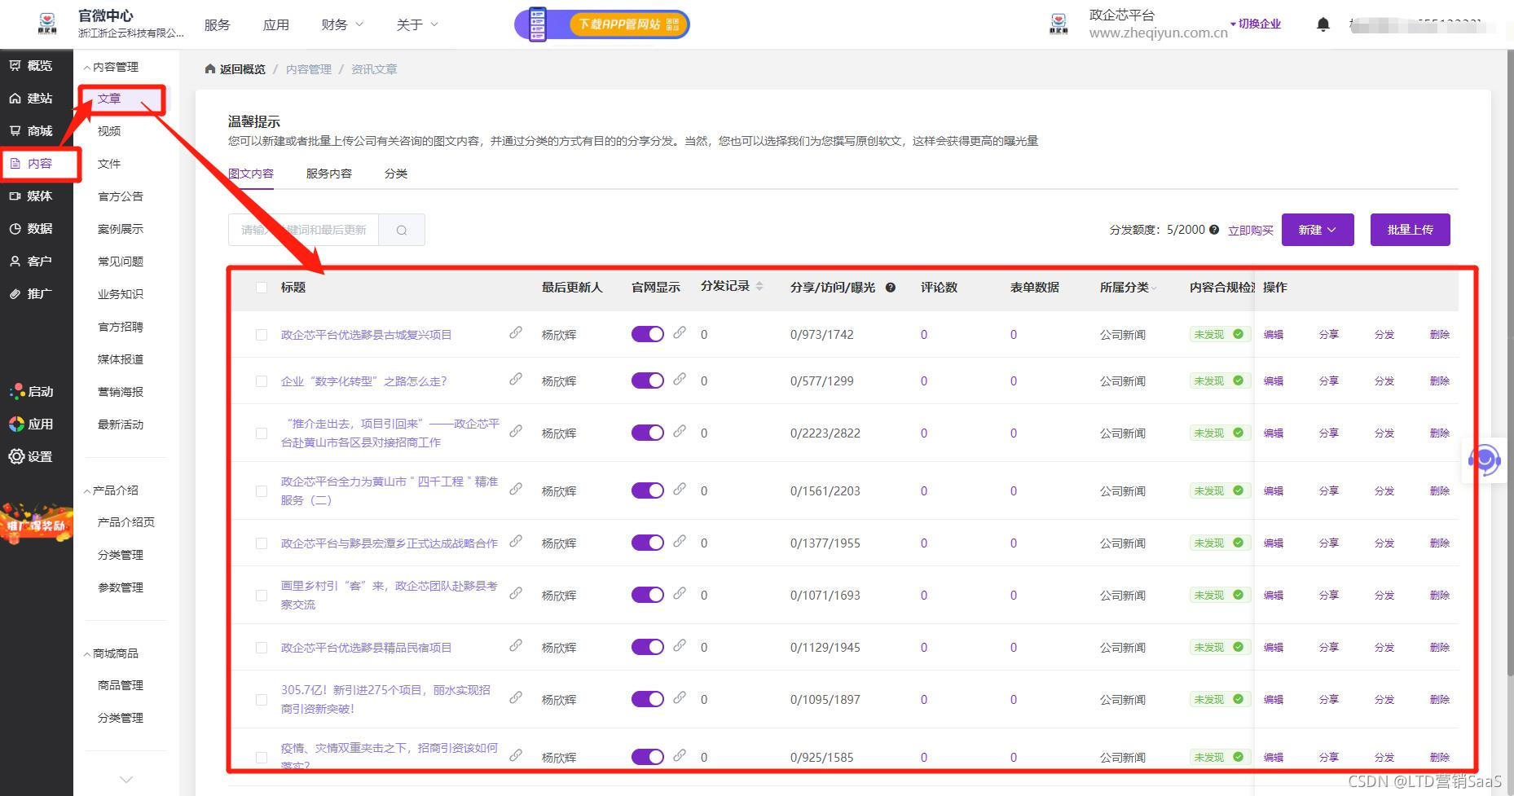1514x796 pixels.
Task: Check the row 政企芯平台与黟县宏潭乡正式达成战略合作
Action: 262,543
